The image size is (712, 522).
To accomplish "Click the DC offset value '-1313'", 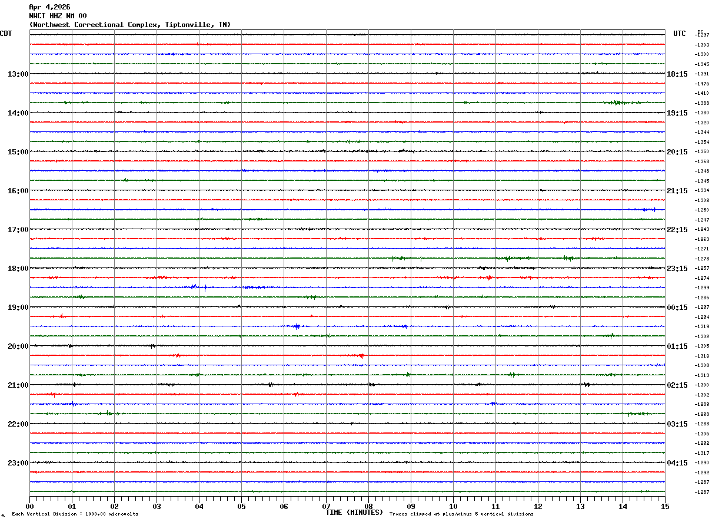I will pyautogui.click(x=701, y=375).
